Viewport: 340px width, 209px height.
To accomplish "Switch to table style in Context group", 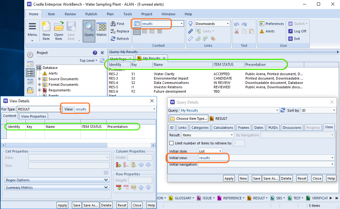I will 145,31.
